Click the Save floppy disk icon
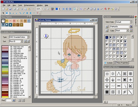The height and width of the screenshot is (107, 138). click(x=10, y=9)
